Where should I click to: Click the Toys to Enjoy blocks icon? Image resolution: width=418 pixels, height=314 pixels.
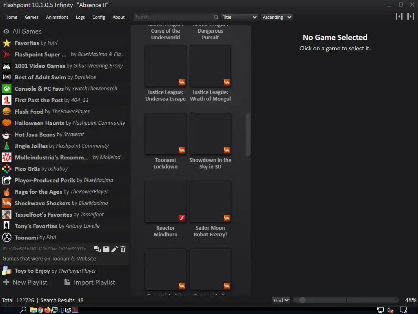7,271
